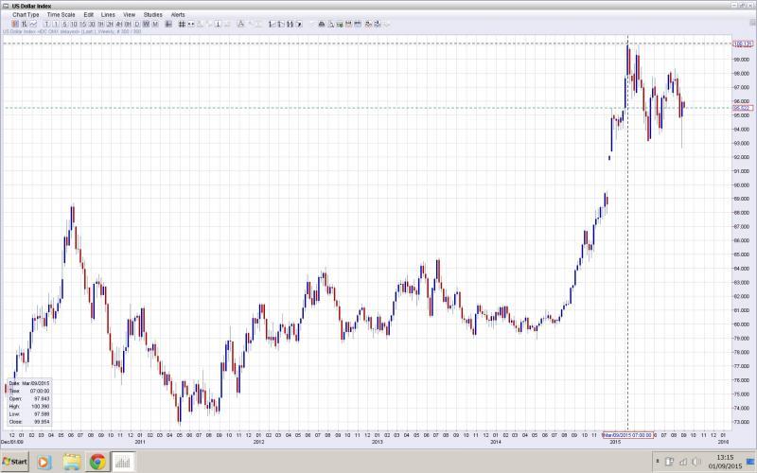757x473 pixels.
Task: Expand hidden system tray icons arrow
Action: [x=657, y=462]
